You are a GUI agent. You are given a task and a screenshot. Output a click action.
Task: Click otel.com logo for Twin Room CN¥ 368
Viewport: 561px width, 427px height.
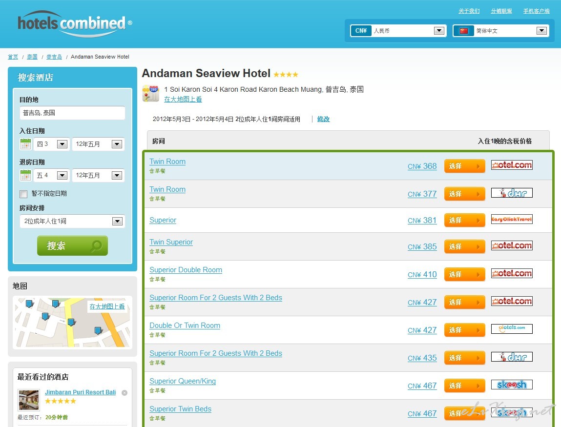coord(512,165)
